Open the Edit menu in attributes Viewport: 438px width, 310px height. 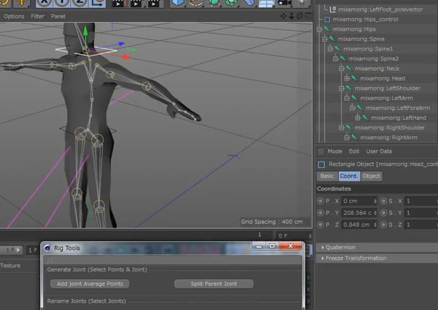[354, 151]
